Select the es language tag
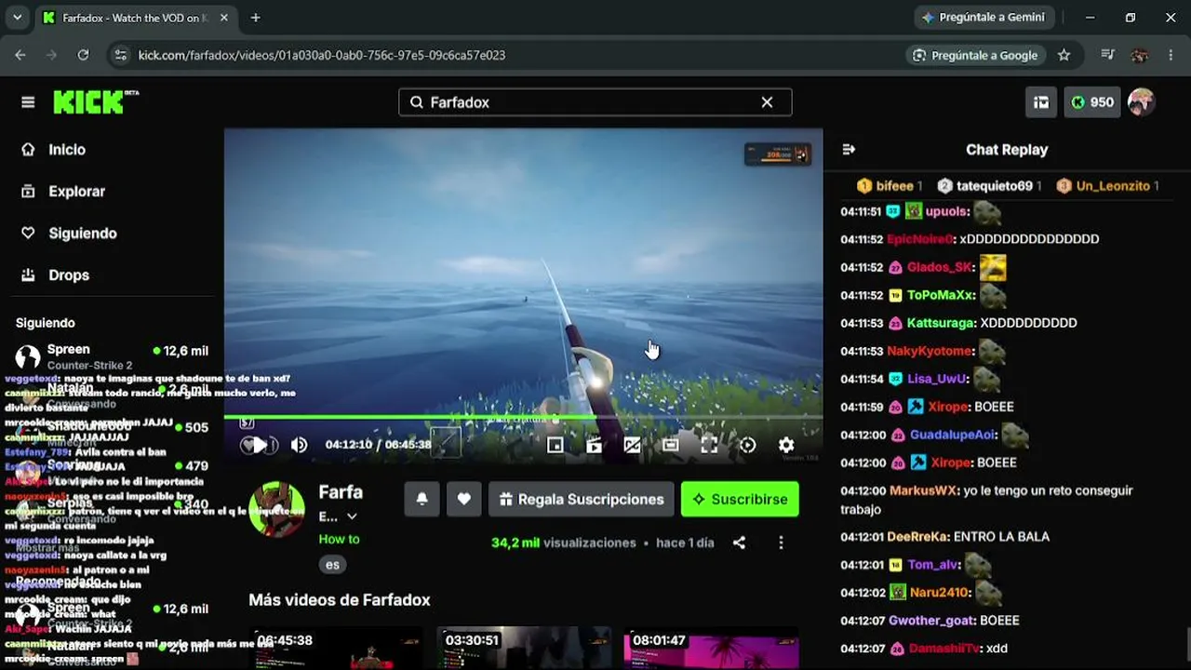Image resolution: width=1191 pixels, height=670 pixels. tap(332, 564)
